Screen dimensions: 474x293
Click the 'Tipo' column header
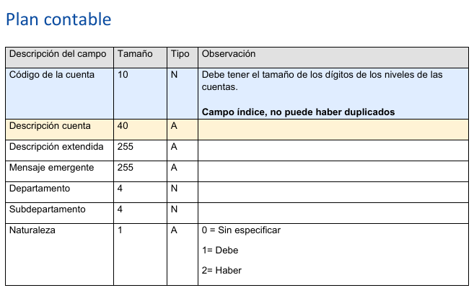183,58
